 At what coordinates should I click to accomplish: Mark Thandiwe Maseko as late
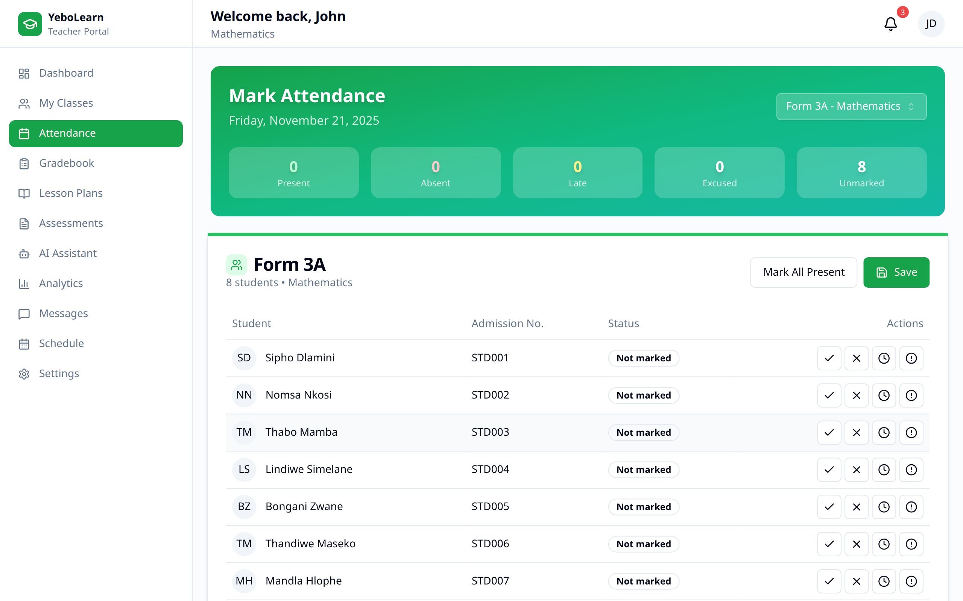[x=884, y=544]
